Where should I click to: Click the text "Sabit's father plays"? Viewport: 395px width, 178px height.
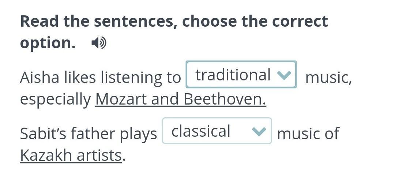click(89, 133)
